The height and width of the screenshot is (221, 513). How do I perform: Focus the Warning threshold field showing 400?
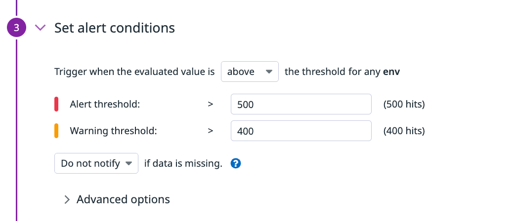(x=301, y=131)
